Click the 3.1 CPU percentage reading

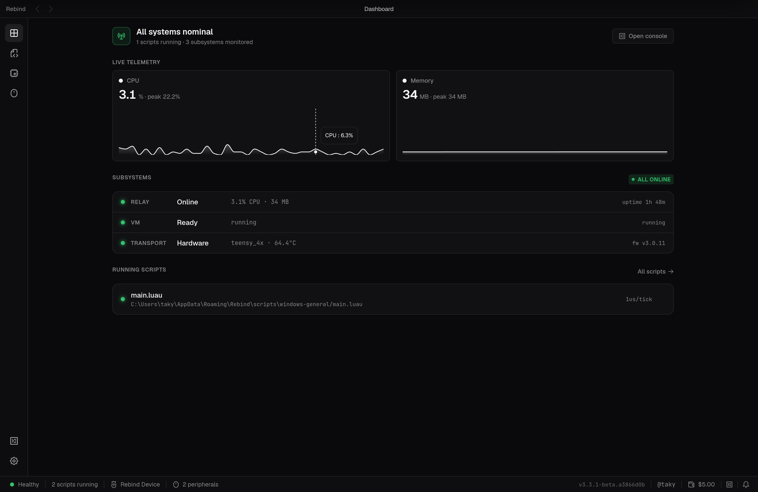coord(127,95)
